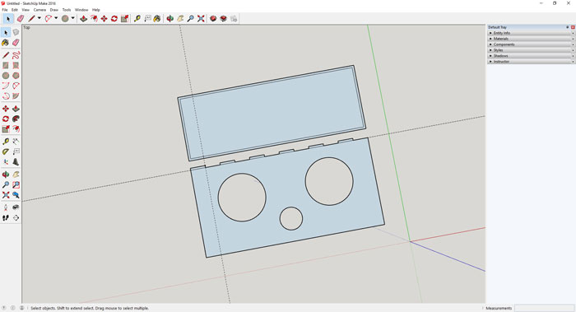Image resolution: width=576 pixels, height=312 pixels.
Task: Activate the Polygon tool
Action: click(x=16, y=76)
